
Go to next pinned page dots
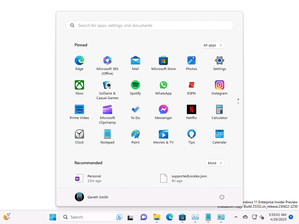[238, 101]
